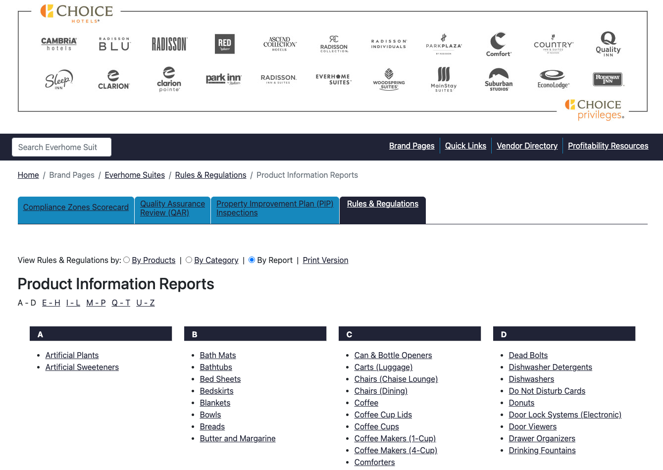The width and height of the screenshot is (663, 470).
Task: Open the By Products link
Action: coord(153,260)
